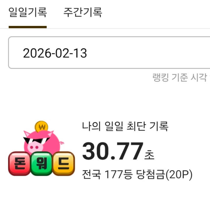
Task: Tap the pig's sunglasses graphic
Action: pos(36,140)
